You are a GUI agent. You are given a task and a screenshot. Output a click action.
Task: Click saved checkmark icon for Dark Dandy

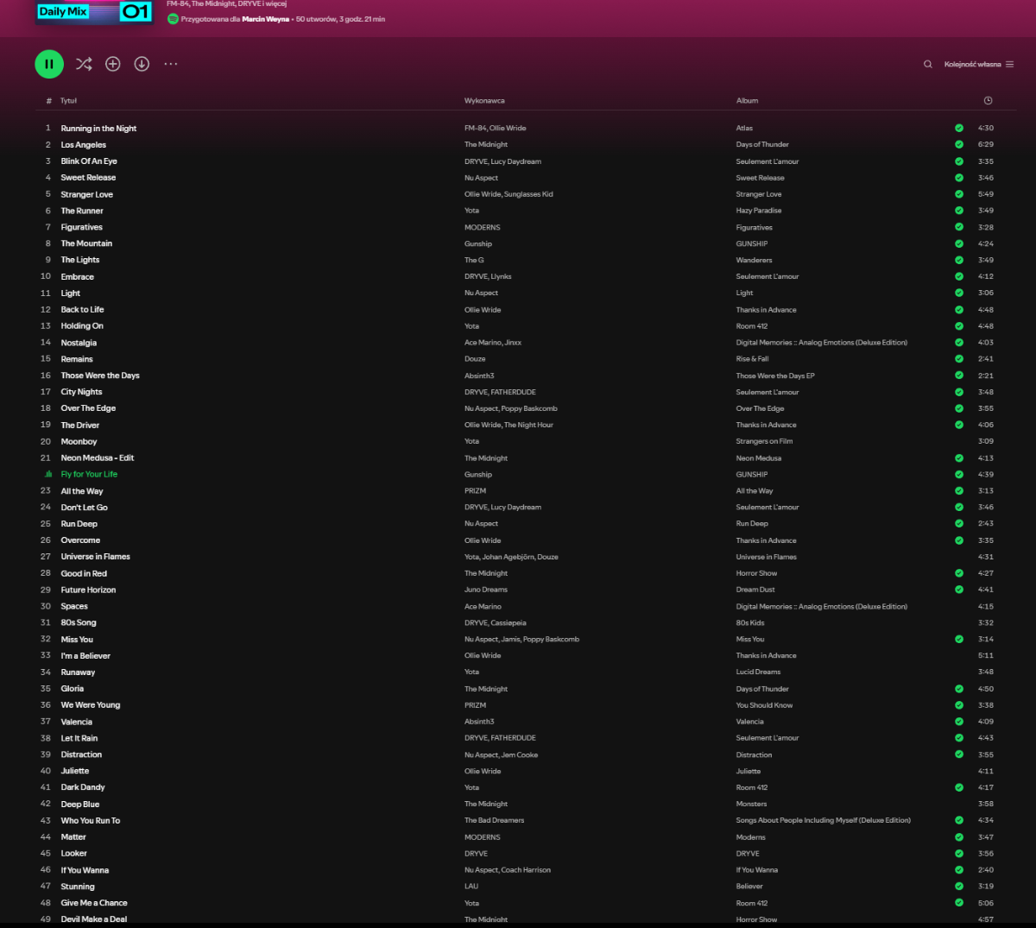point(959,787)
